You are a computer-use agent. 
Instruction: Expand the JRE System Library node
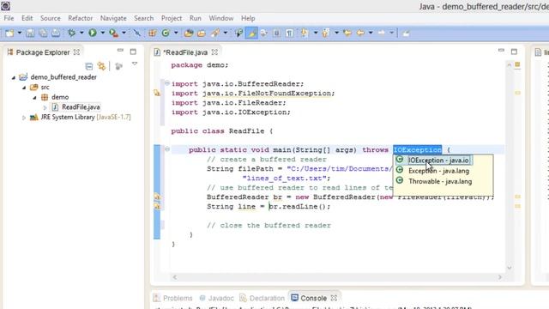point(23,118)
